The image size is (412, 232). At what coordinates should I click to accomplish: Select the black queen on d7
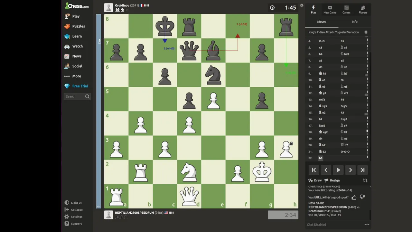189,50
